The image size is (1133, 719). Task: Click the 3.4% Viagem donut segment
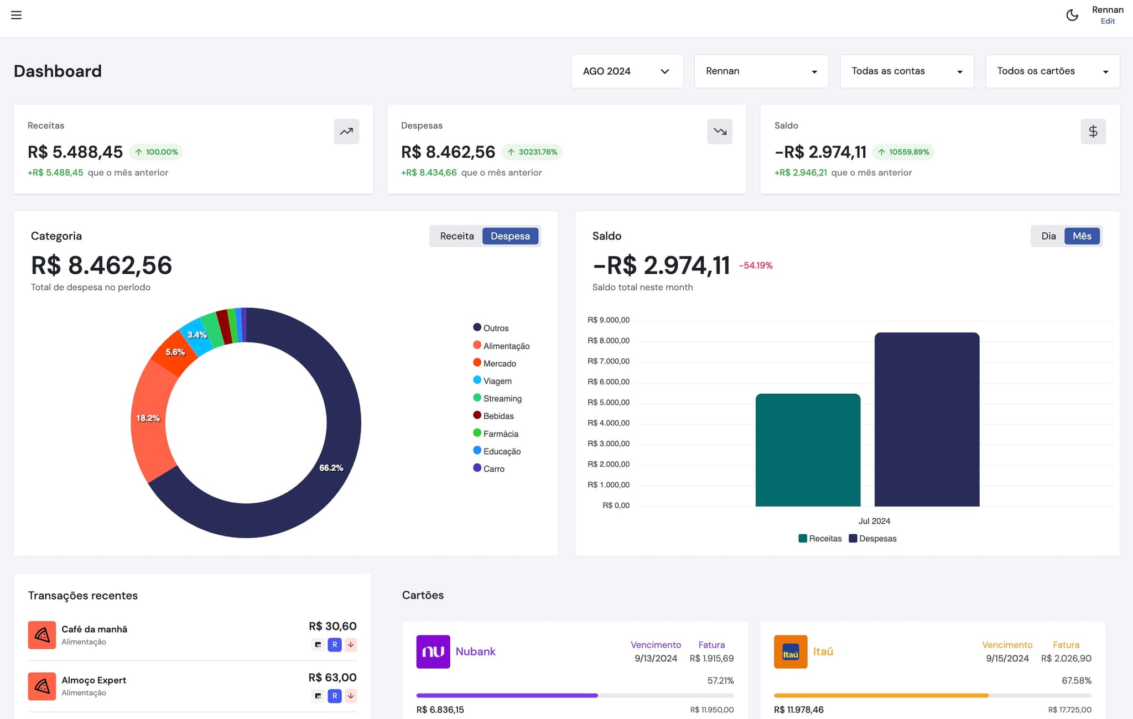click(x=197, y=335)
